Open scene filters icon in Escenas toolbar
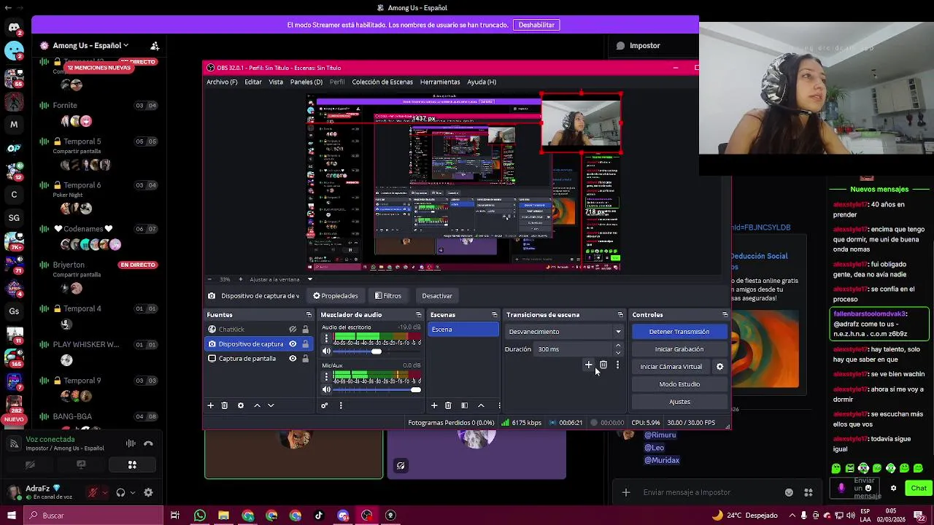Screen dimensions: 934x525 tap(464, 405)
